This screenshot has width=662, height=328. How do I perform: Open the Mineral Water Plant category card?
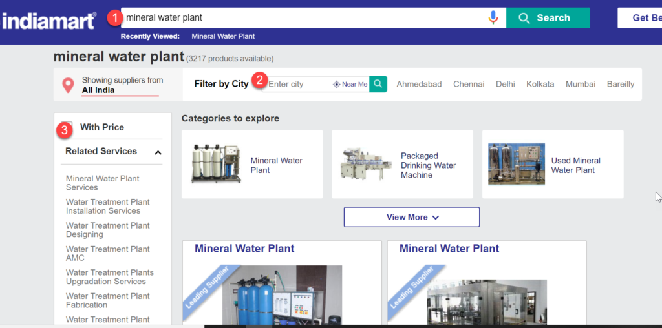(x=252, y=164)
